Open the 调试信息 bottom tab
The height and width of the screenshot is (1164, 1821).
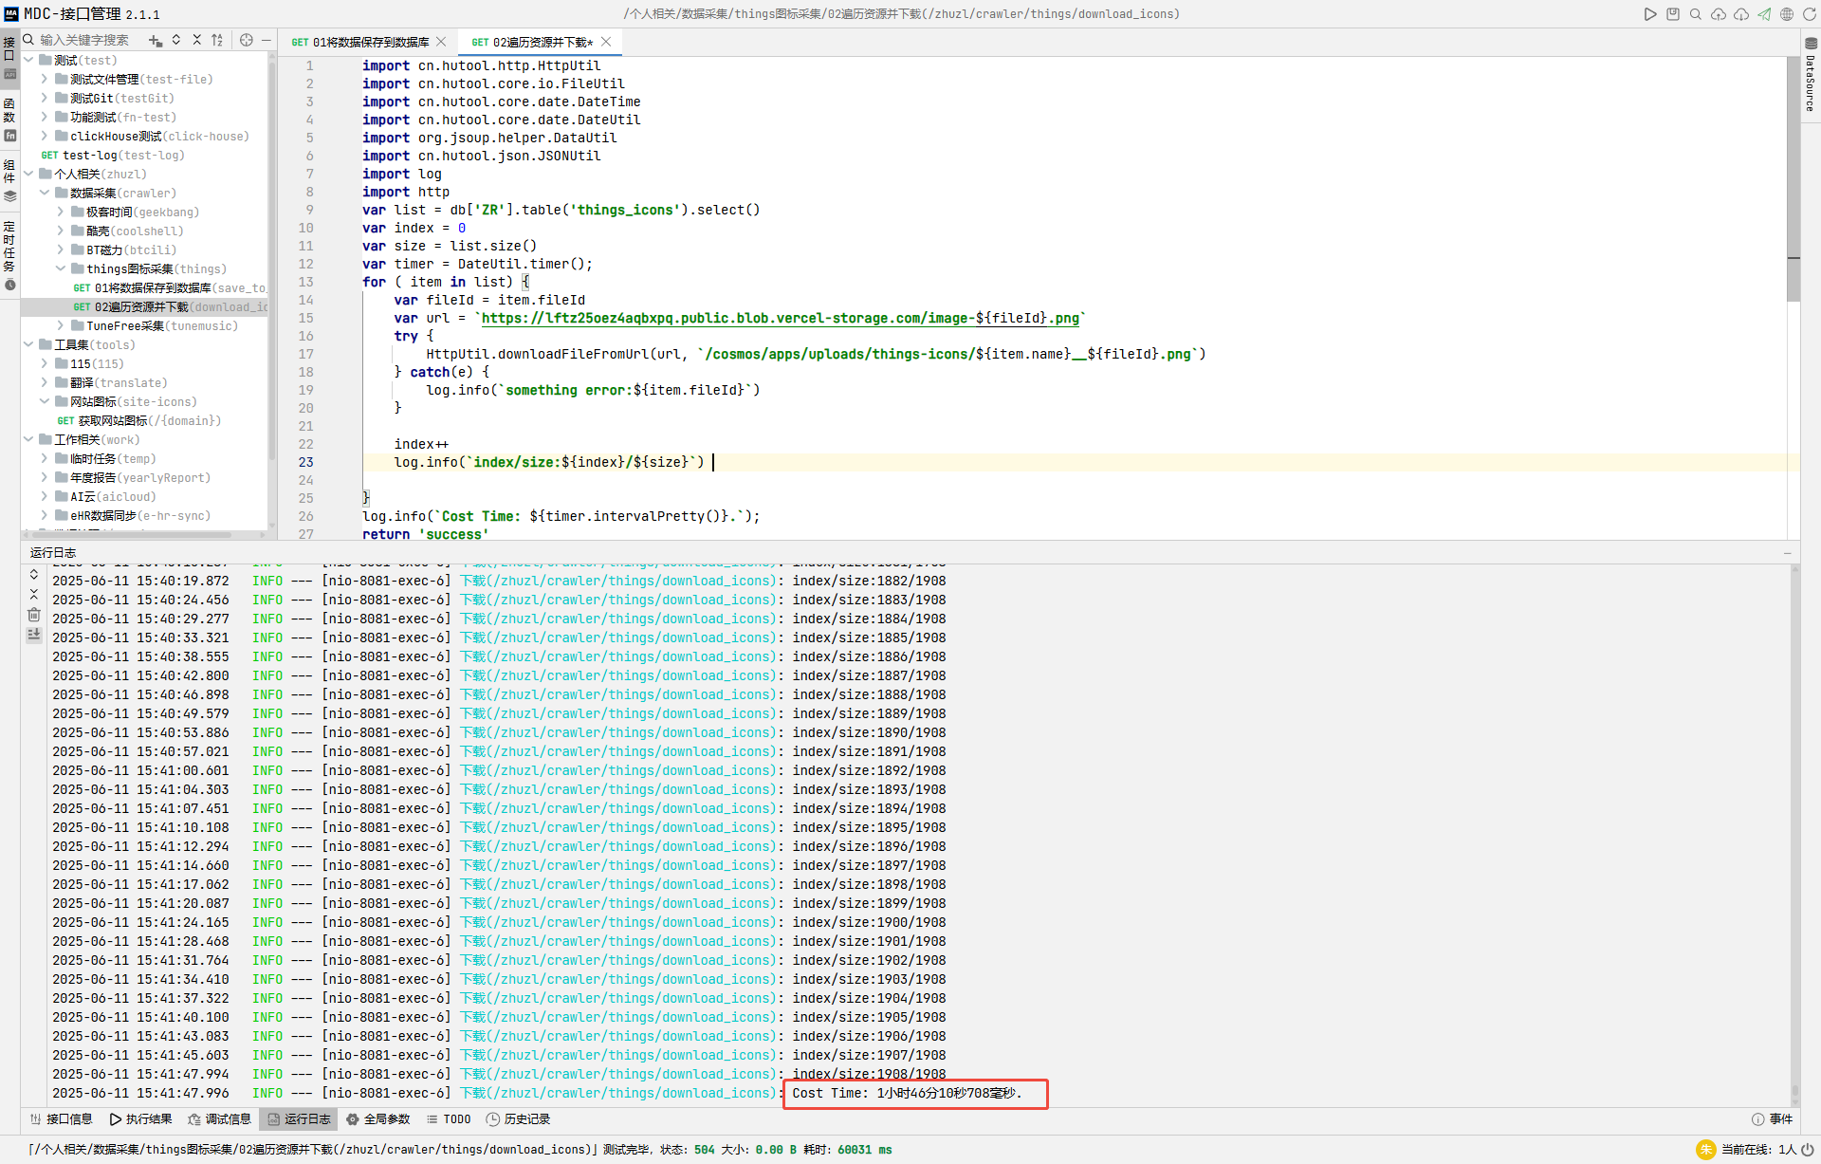pyautogui.click(x=220, y=1119)
